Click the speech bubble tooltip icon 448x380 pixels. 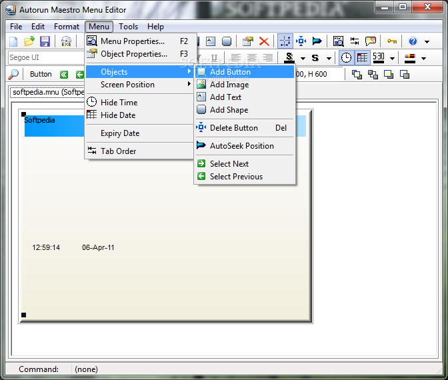coord(371,41)
